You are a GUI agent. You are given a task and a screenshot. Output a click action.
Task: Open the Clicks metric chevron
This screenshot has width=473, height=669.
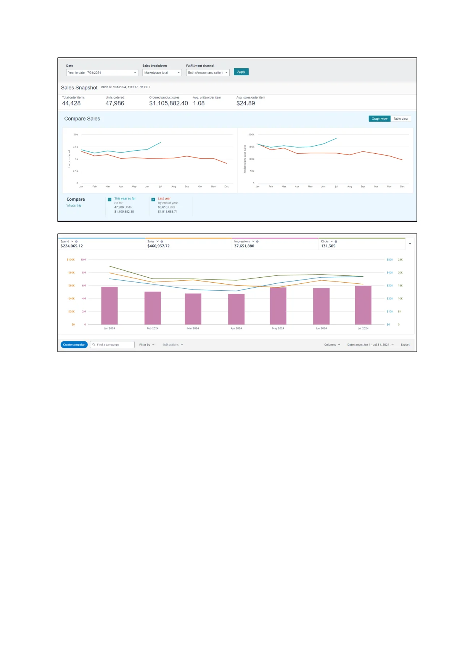click(331, 241)
